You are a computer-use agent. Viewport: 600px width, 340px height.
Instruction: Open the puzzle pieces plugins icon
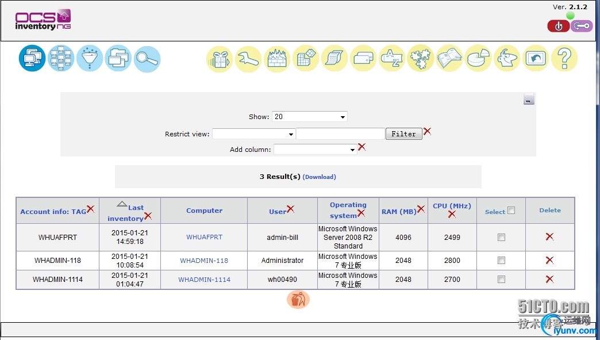click(421, 59)
